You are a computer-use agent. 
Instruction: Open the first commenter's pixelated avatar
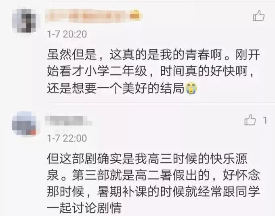24,20
